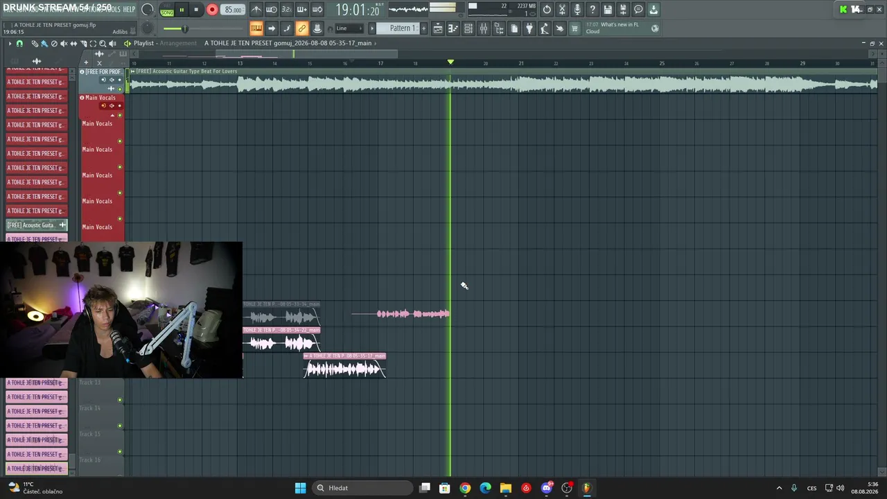The width and height of the screenshot is (887, 499).
Task: Select the Mute tool in playlist toolbar
Action: click(x=64, y=44)
